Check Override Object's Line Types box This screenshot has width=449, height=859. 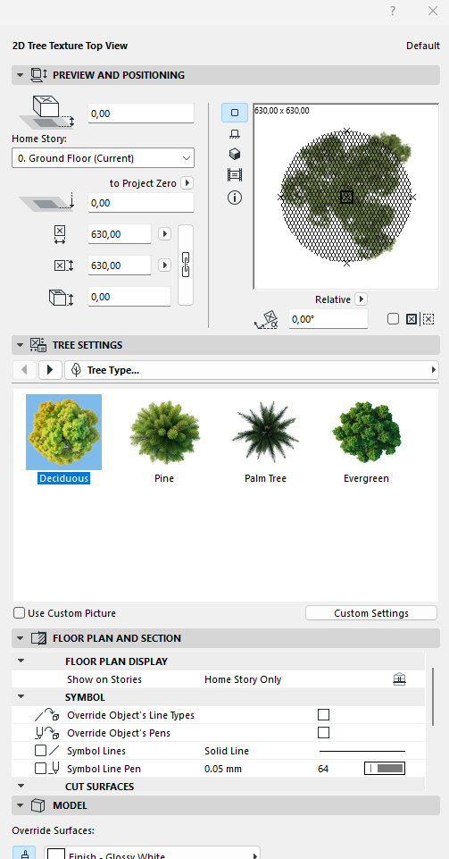pos(324,715)
